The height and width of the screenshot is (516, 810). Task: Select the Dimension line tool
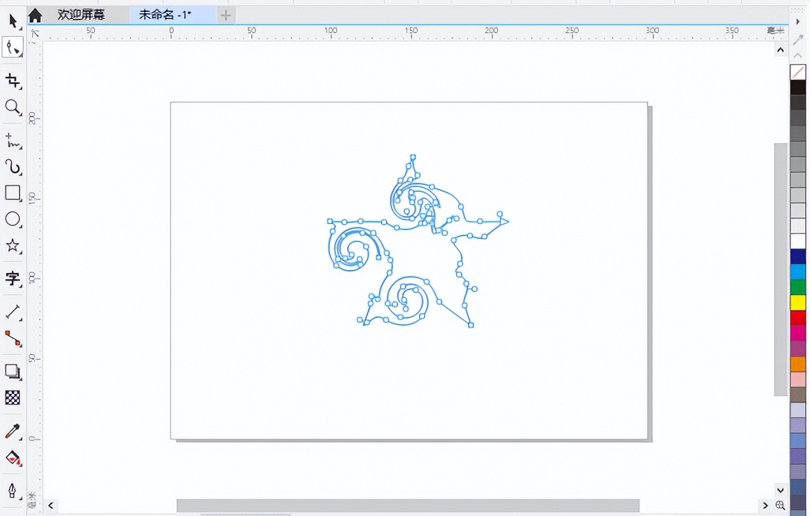[x=13, y=312]
